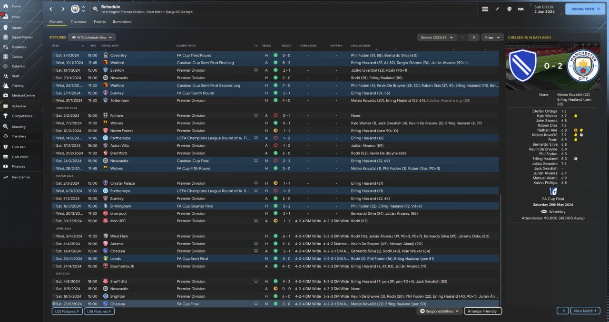609x322 pixels.
Task: Select the Coventry FA Cup Third Round row marker
Action: coord(54,55)
